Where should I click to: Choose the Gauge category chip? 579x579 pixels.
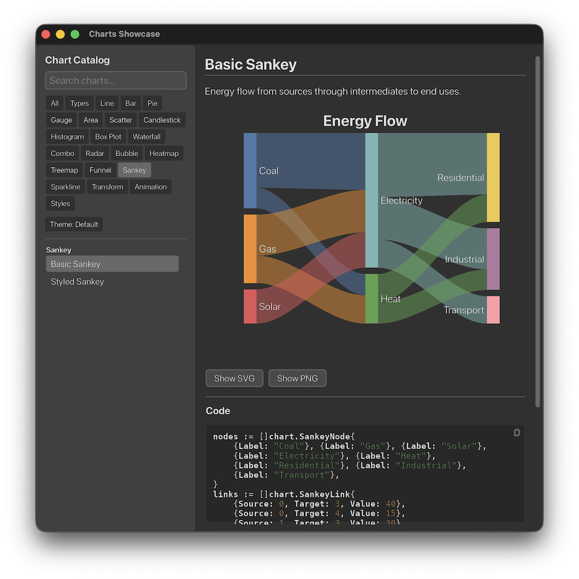pyautogui.click(x=62, y=120)
